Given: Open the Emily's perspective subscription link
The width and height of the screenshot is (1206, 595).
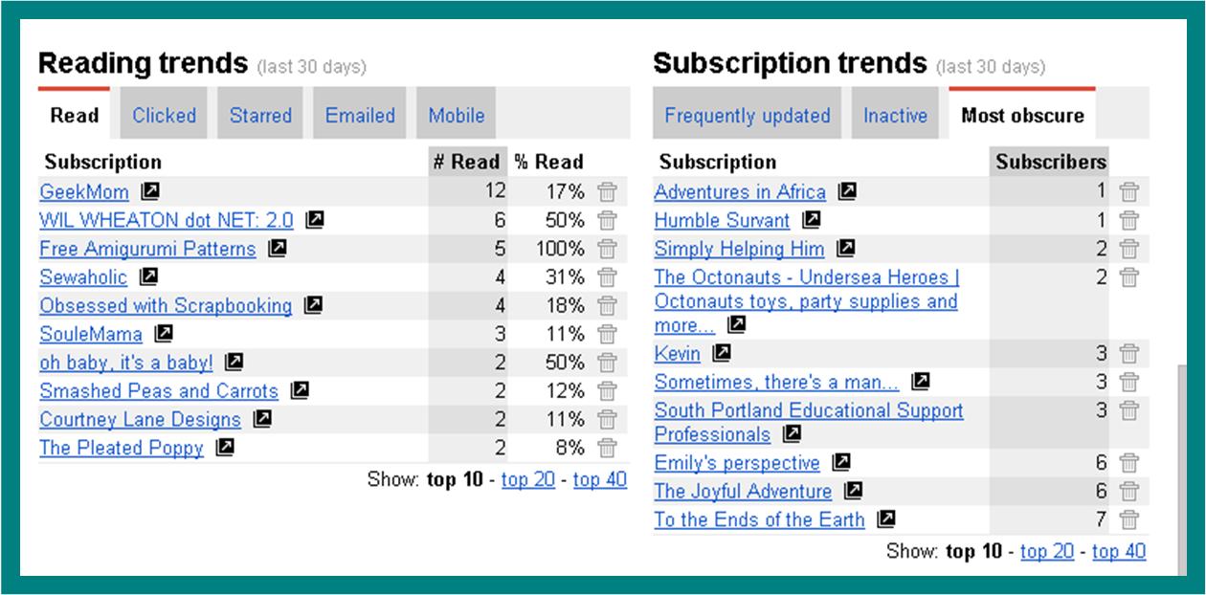Looking at the screenshot, I should tap(737, 463).
